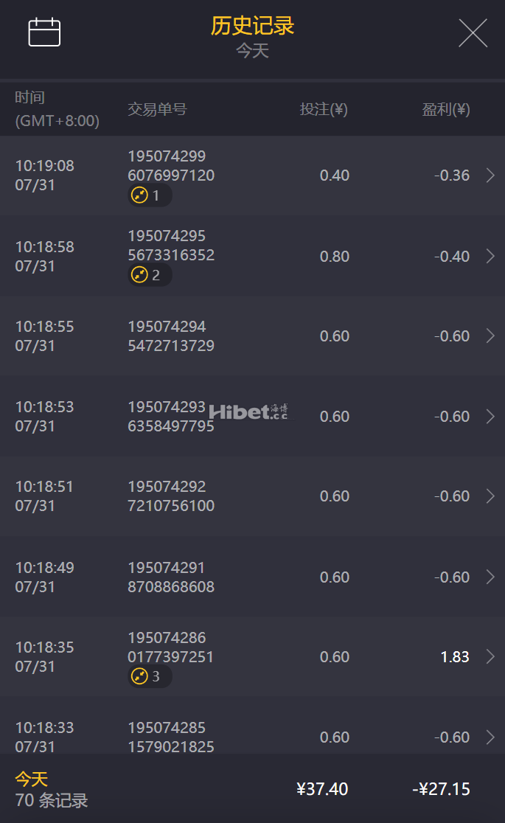Expand the 10:18:55 record chevron
Screen dimensions: 505x823
(490, 336)
